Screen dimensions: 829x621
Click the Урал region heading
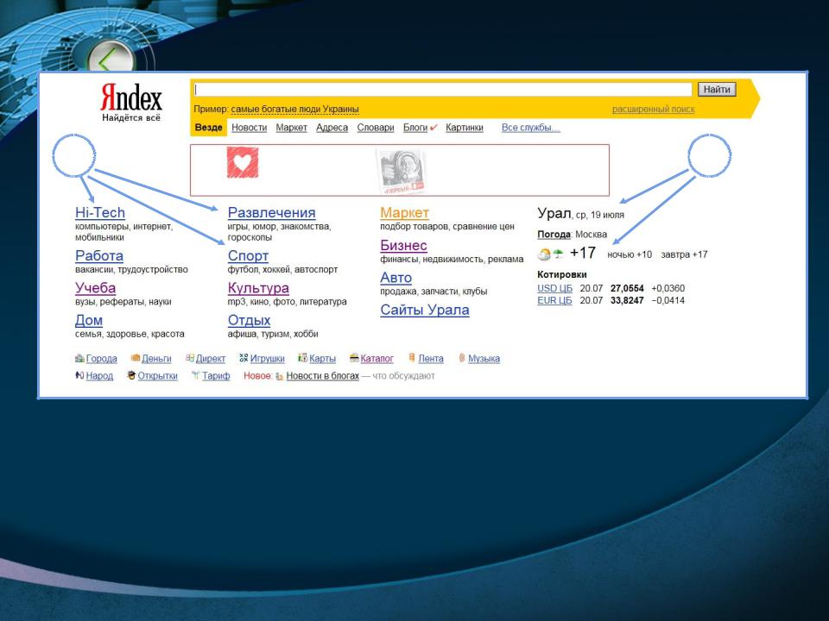[x=554, y=213]
